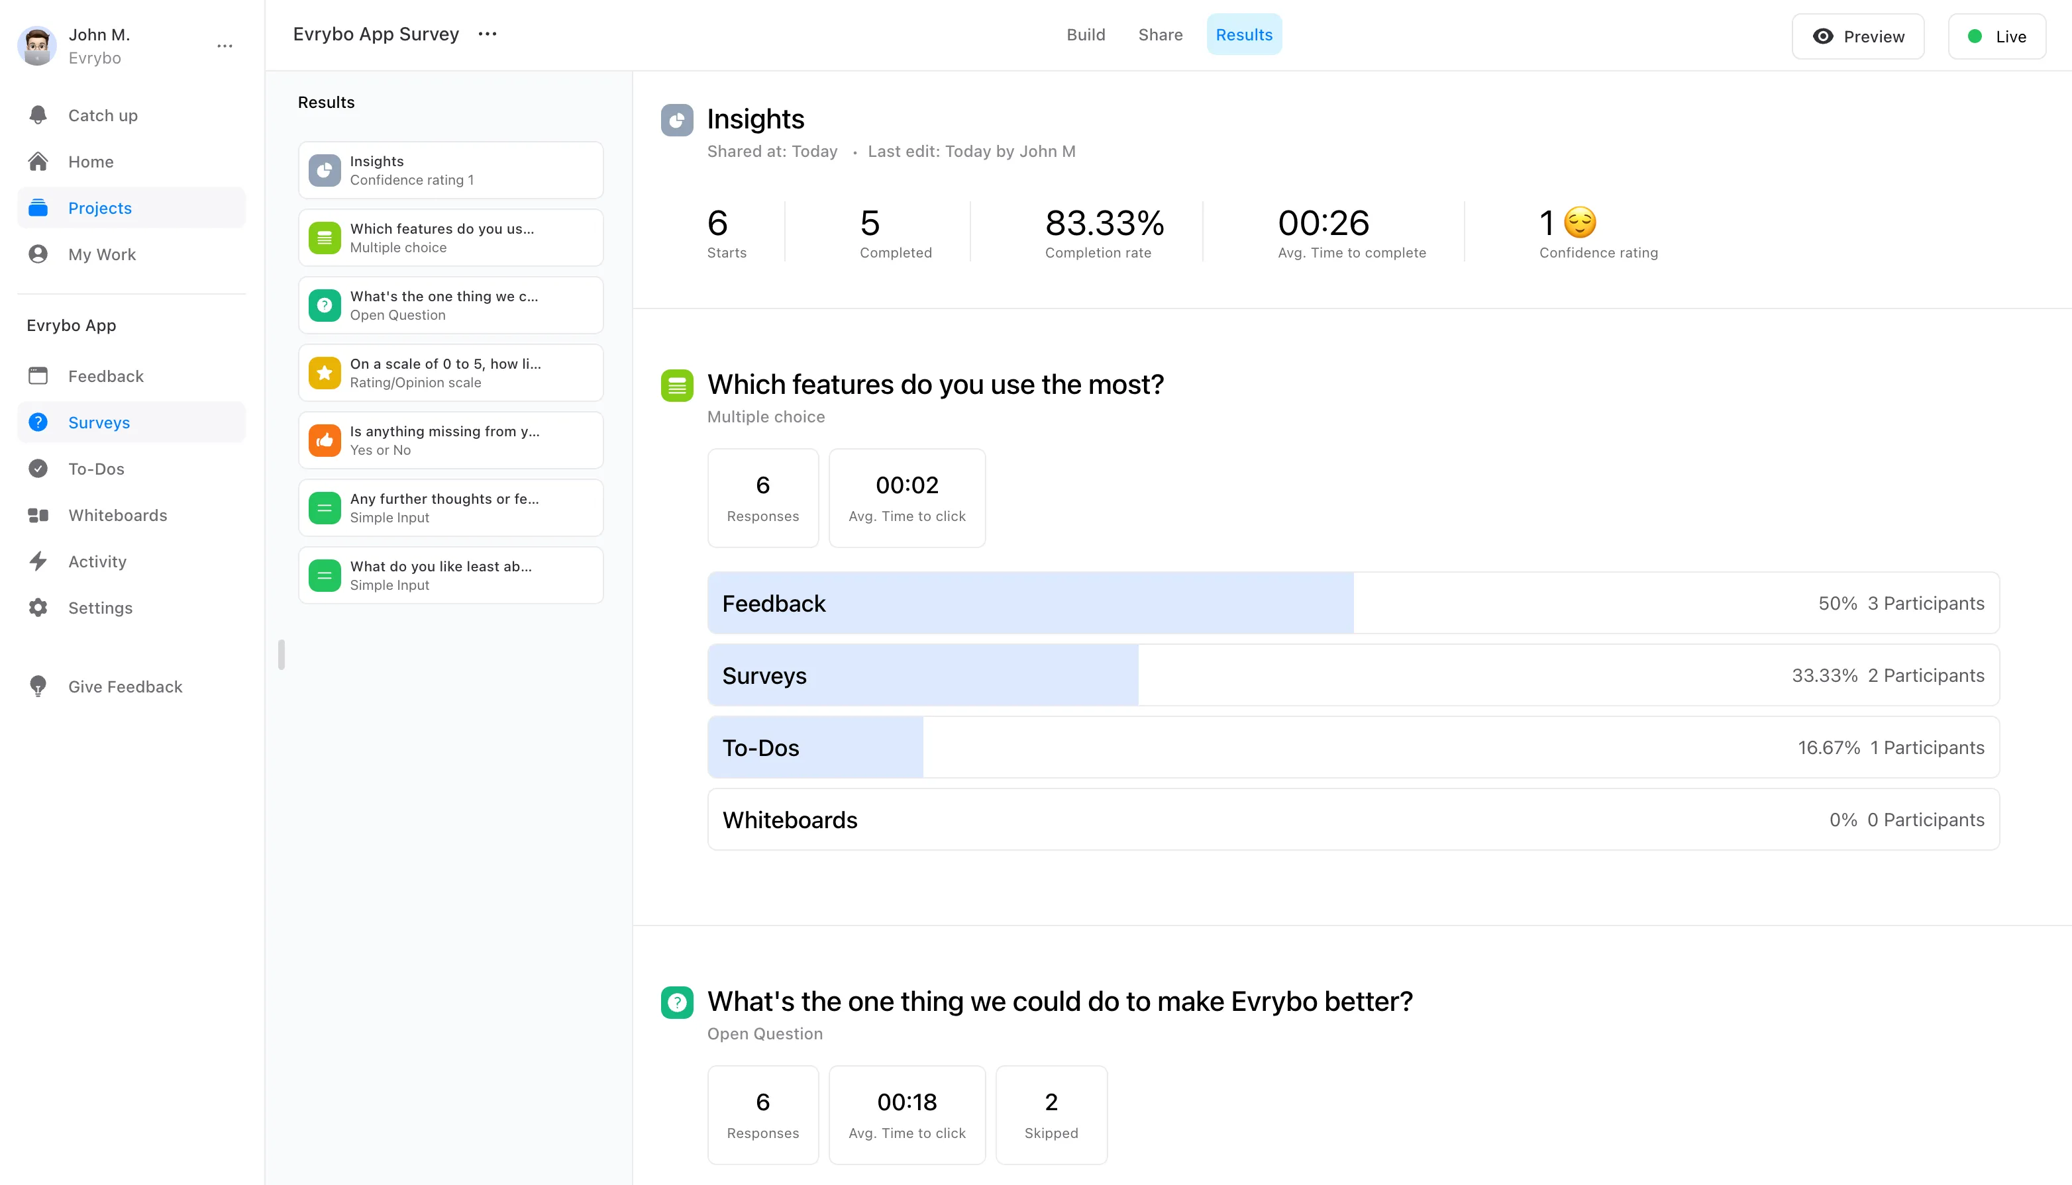Toggle the survey Live status
This screenshot has height=1185, width=2072.
click(x=1996, y=36)
